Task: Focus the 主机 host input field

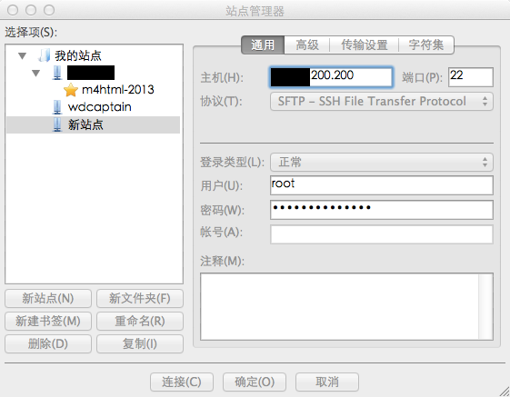Action: coord(331,77)
